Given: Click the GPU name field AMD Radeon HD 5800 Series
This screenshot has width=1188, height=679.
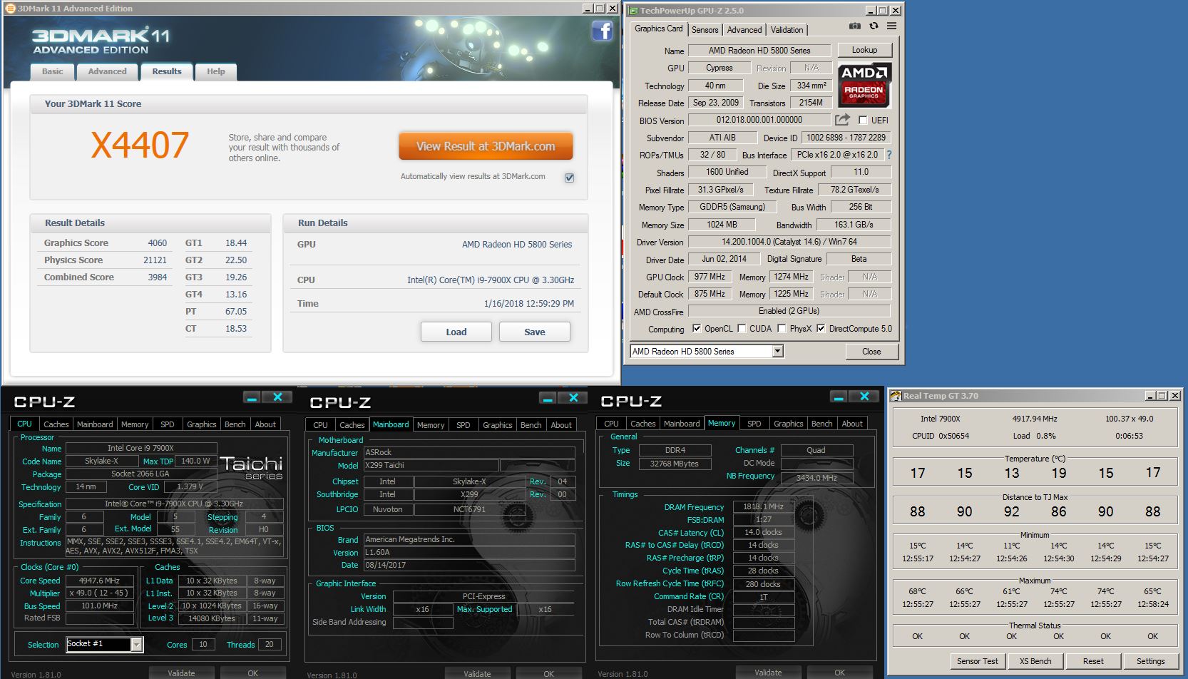Looking at the screenshot, I should click(759, 51).
